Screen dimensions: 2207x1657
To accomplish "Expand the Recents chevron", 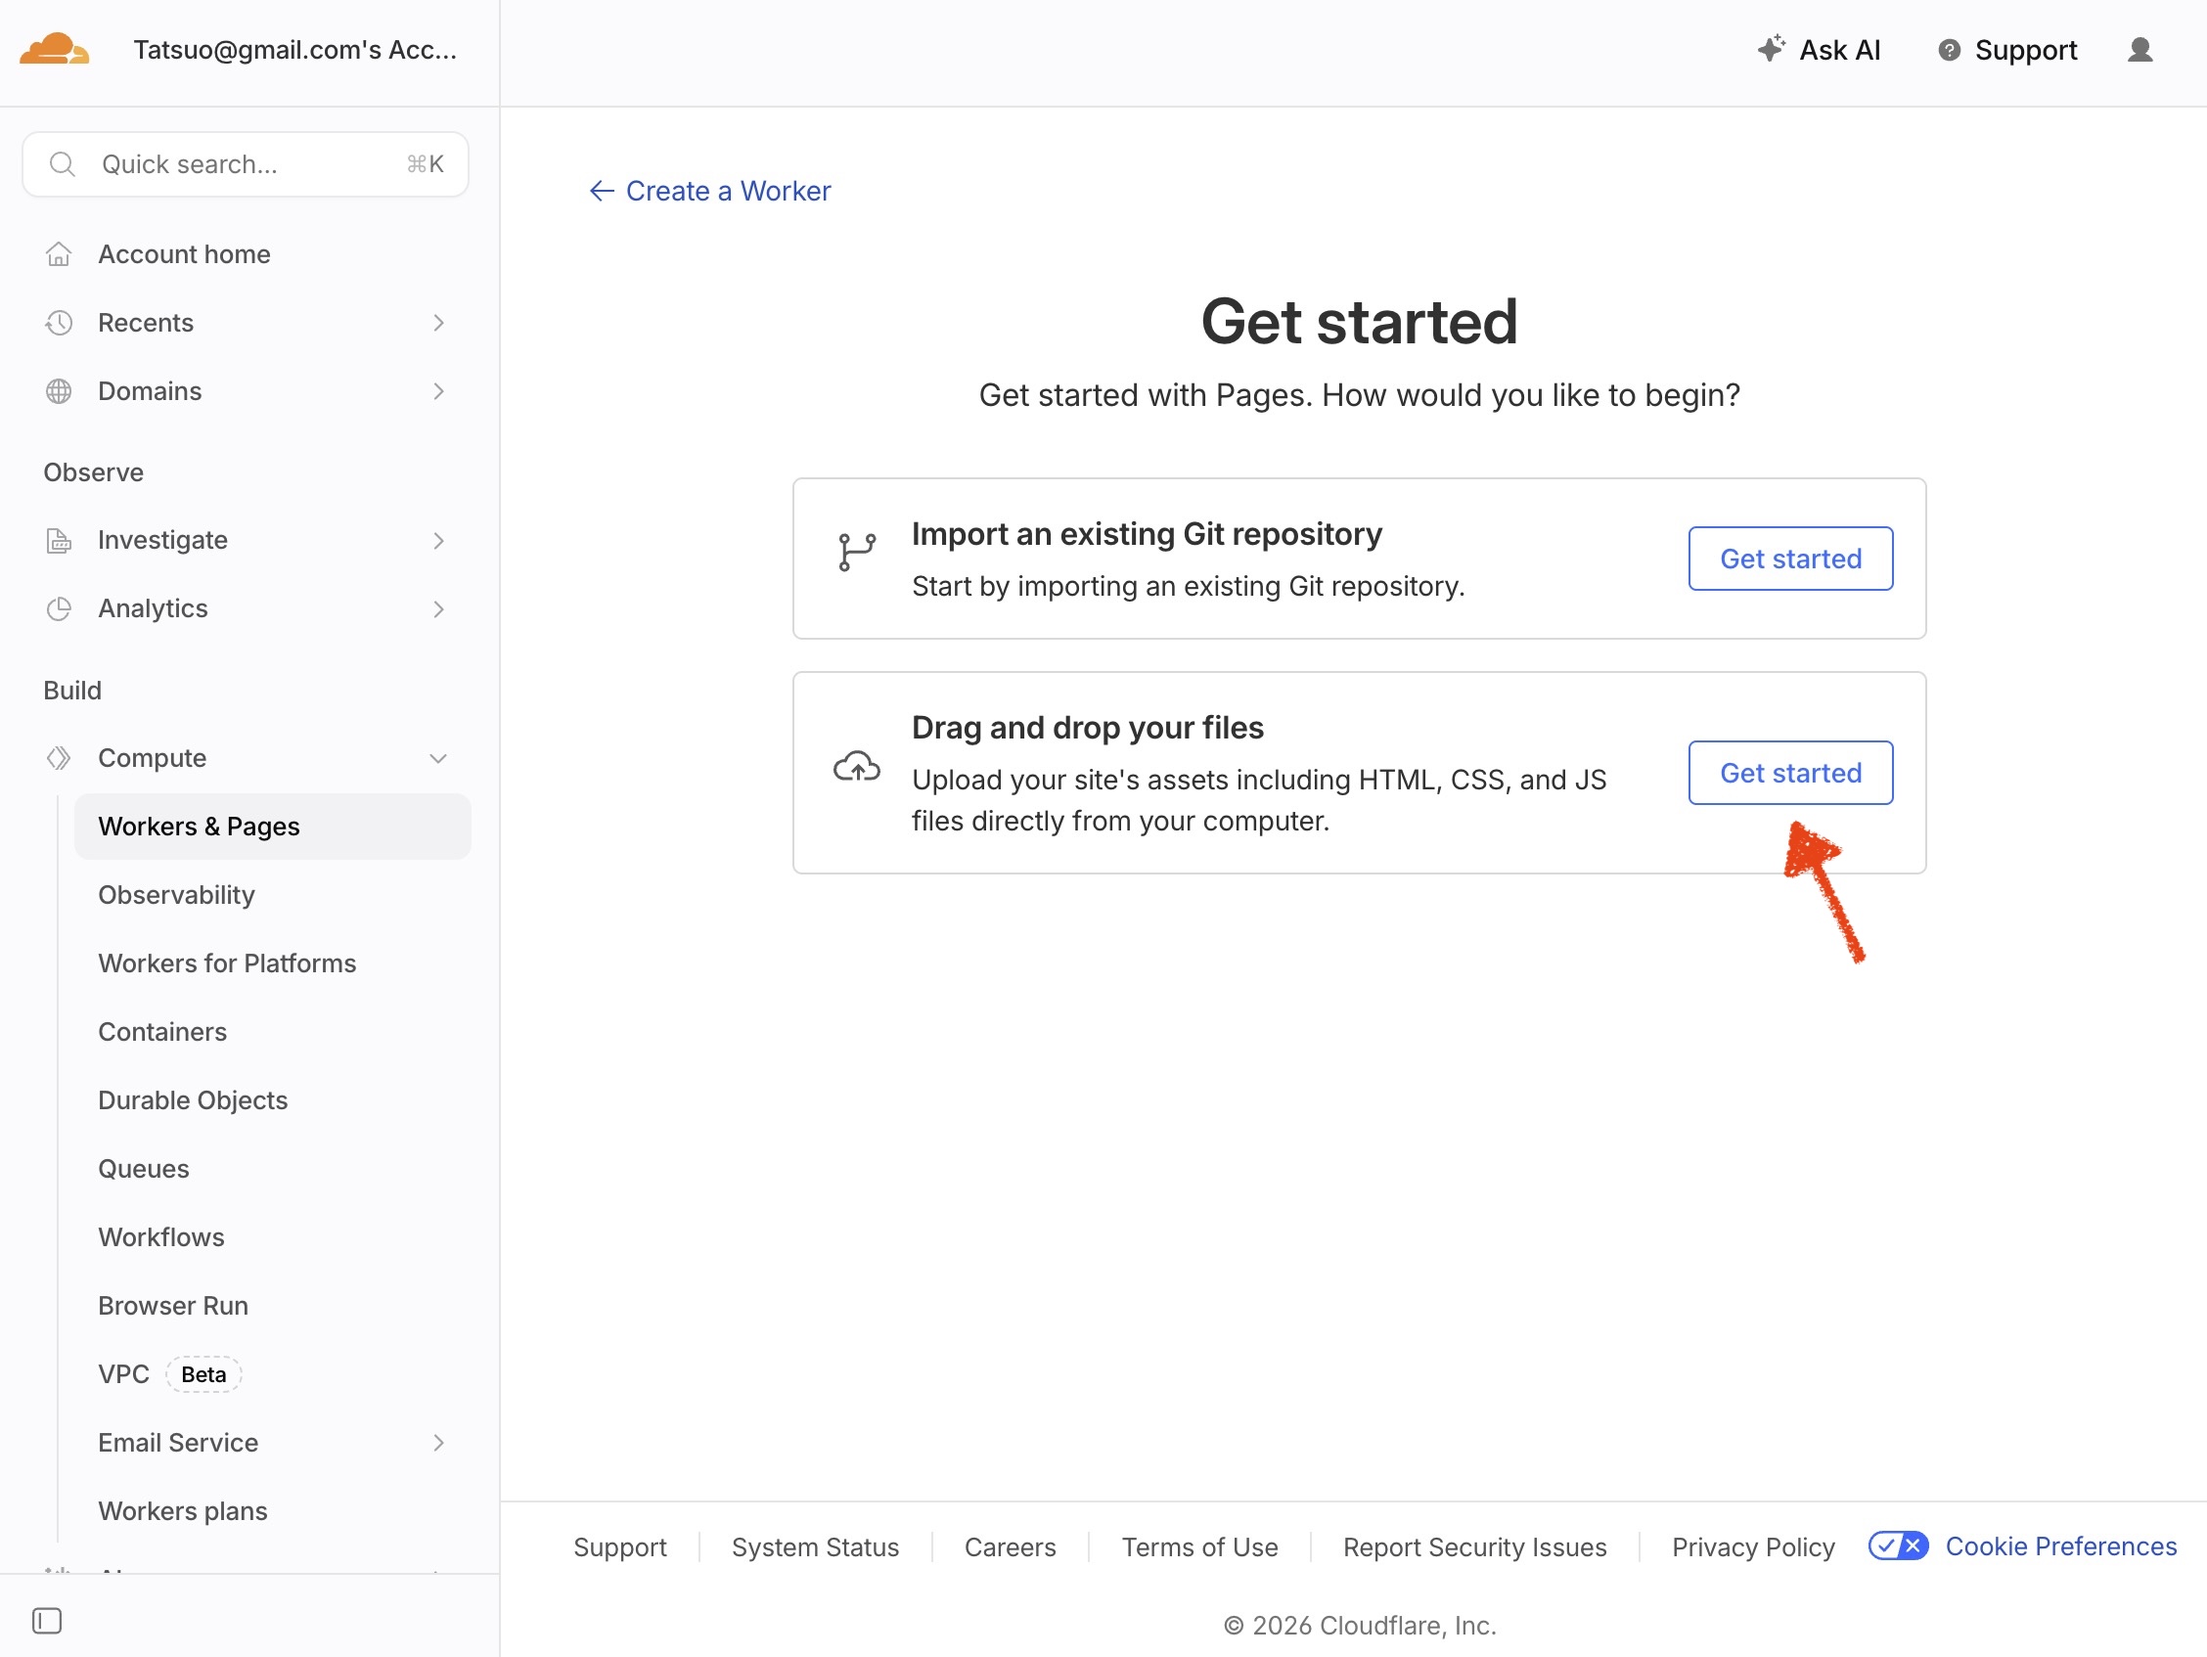I will tap(439, 323).
